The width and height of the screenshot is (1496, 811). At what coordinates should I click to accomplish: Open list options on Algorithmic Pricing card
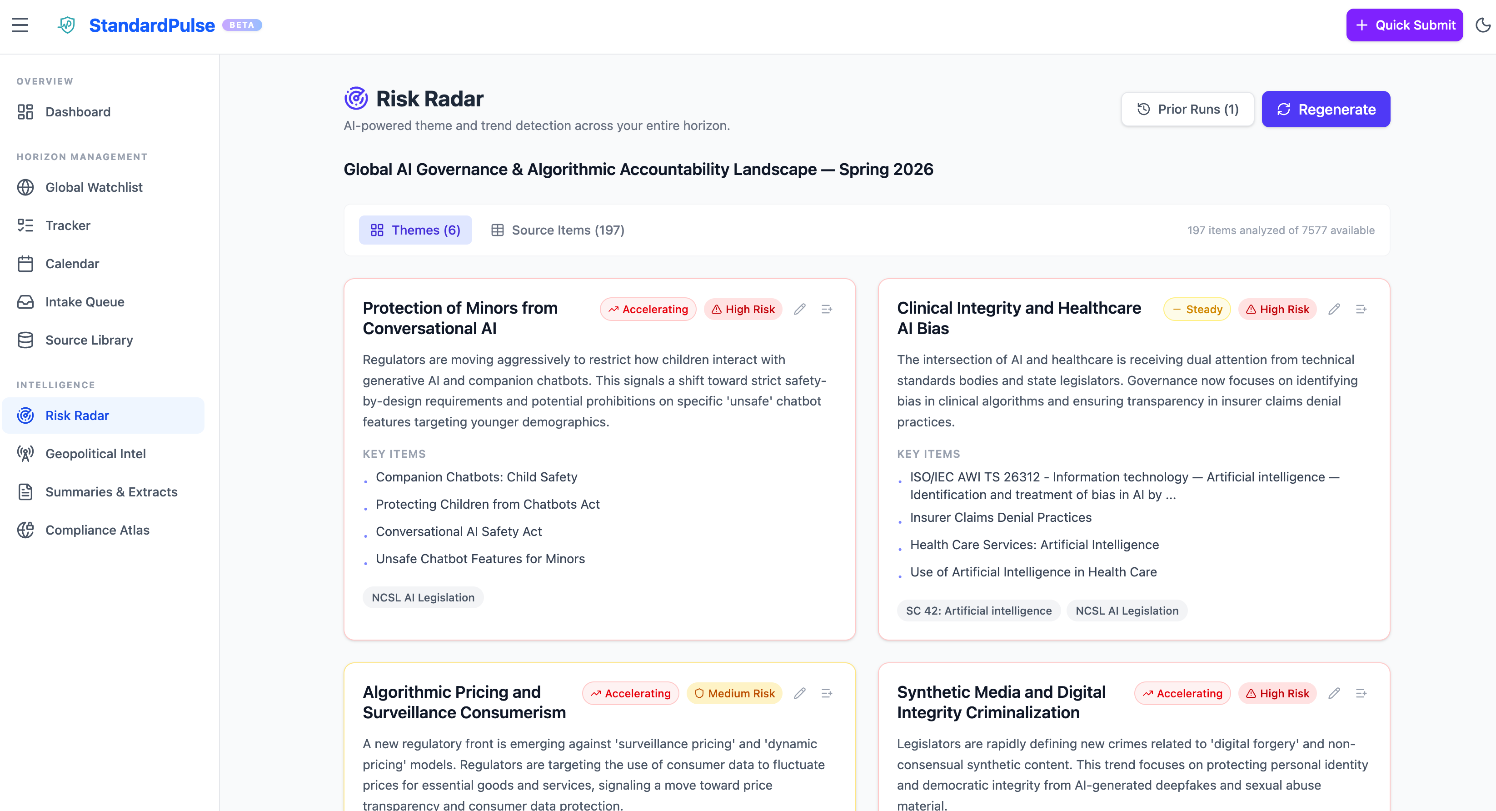point(827,693)
